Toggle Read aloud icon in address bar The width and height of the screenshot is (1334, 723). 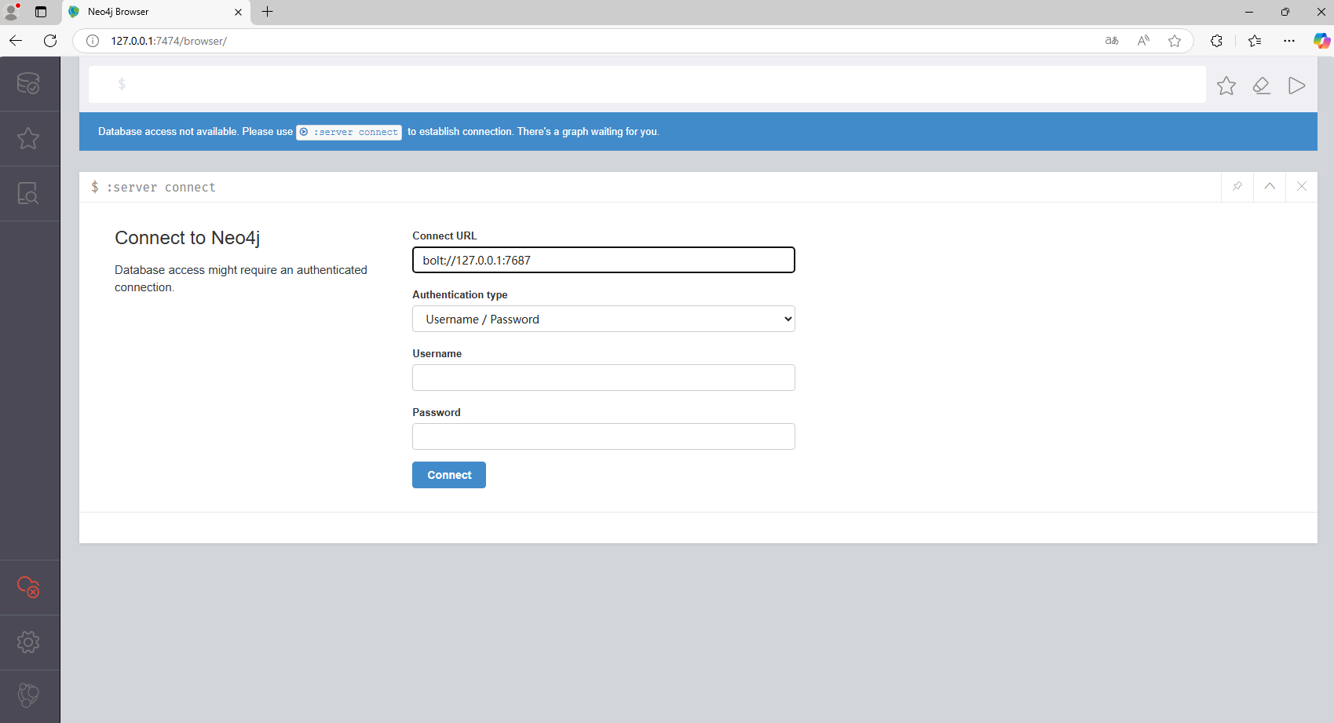pos(1143,41)
